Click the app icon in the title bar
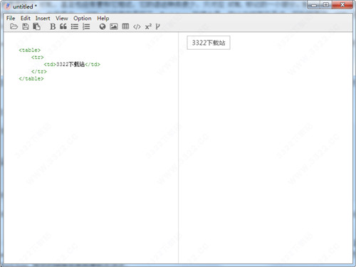Viewport: 356px width, 267px height. pyautogui.click(x=8, y=6)
